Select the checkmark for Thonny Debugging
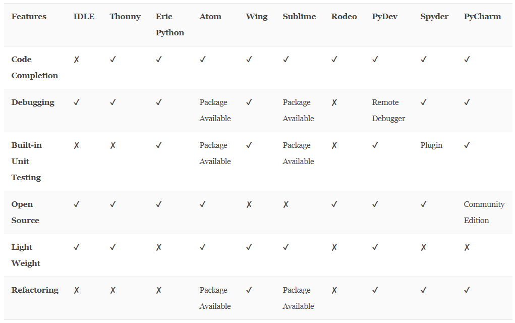Viewport: 515px width, 323px height. (112, 102)
